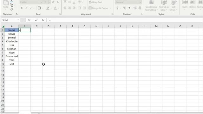The height and width of the screenshot is (114, 203).
Task: Toggle Italic formatting
Action: click(x=26, y=8)
